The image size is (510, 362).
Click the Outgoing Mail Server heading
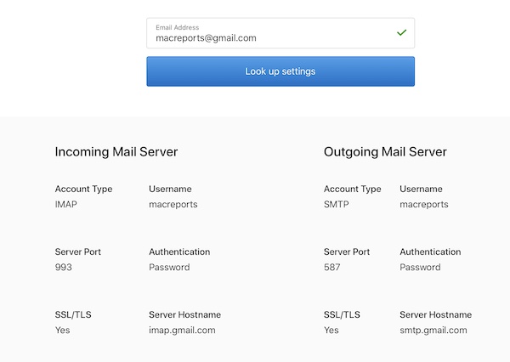click(385, 152)
